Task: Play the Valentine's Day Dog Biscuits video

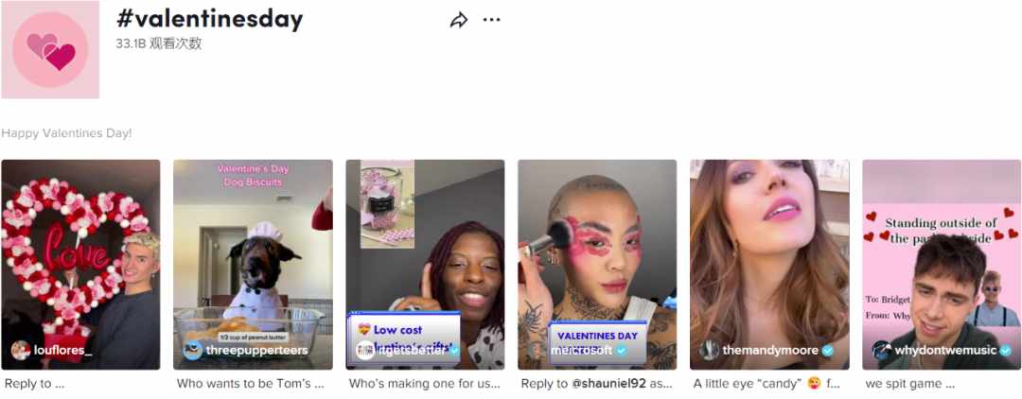Action: 253,264
